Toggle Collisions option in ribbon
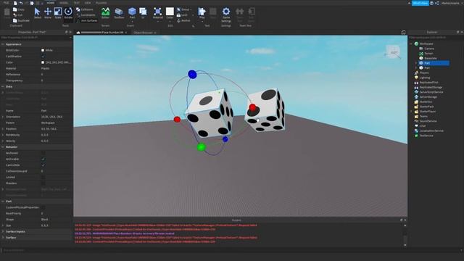 pyautogui.click(x=86, y=9)
